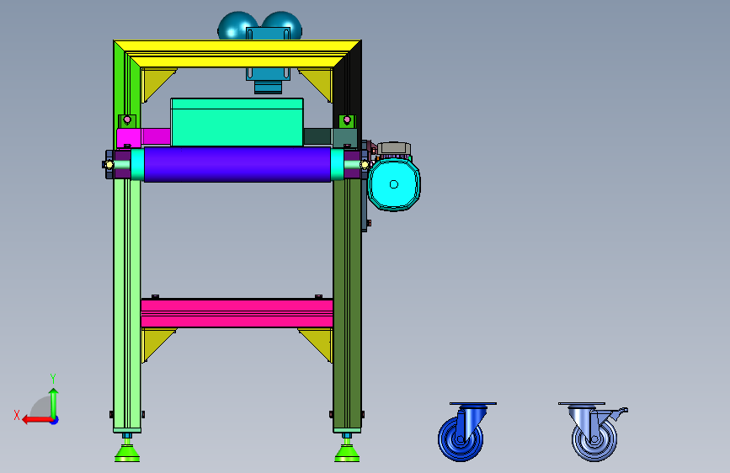Select the right green leveling foot
The height and width of the screenshot is (473, 730).
tap(347, 453)
